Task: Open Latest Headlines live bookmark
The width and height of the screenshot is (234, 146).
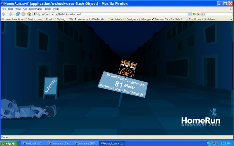Action: pyautogui.click(x=13, y=19)
